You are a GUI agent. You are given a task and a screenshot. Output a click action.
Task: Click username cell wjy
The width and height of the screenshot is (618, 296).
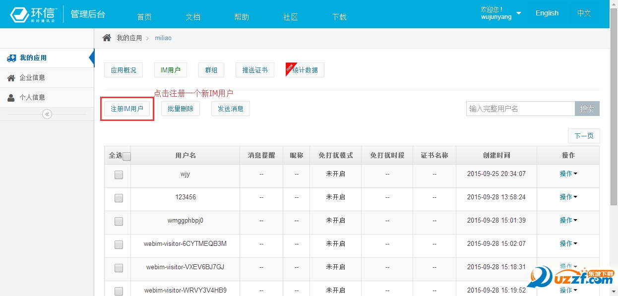185,174
